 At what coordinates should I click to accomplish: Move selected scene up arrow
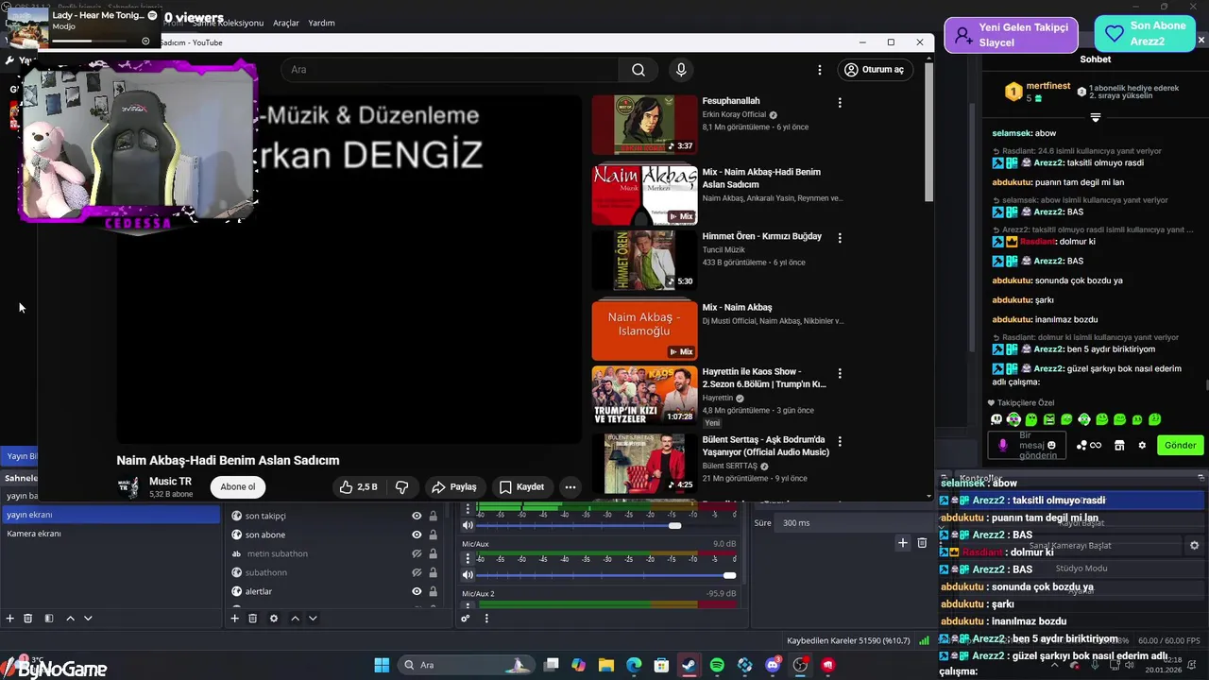point(70,619)
